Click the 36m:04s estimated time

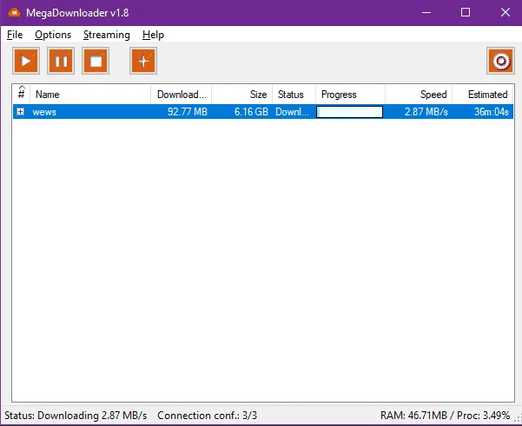492,112
